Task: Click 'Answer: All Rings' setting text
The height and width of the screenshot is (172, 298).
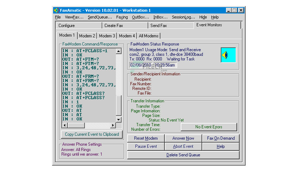Action: pyautogui.click(x=76, y=150)
